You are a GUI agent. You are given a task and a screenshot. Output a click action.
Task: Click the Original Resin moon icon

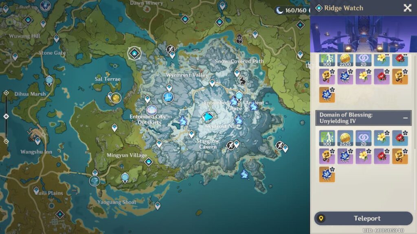click(x=279, y=10)
